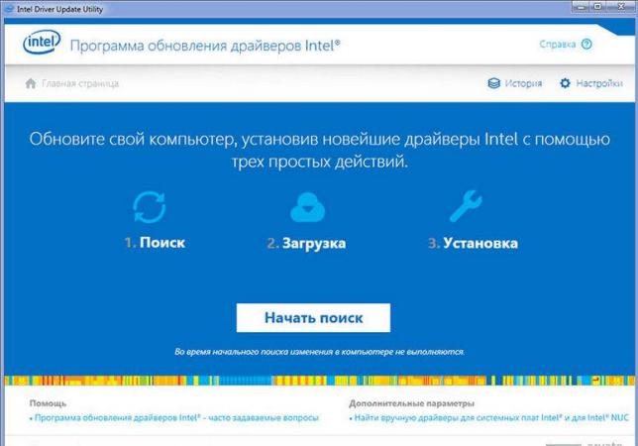The width and height of the screenshot is (638, 446).
Task: Click the Помощь heading
Action: tap(48, 403)
